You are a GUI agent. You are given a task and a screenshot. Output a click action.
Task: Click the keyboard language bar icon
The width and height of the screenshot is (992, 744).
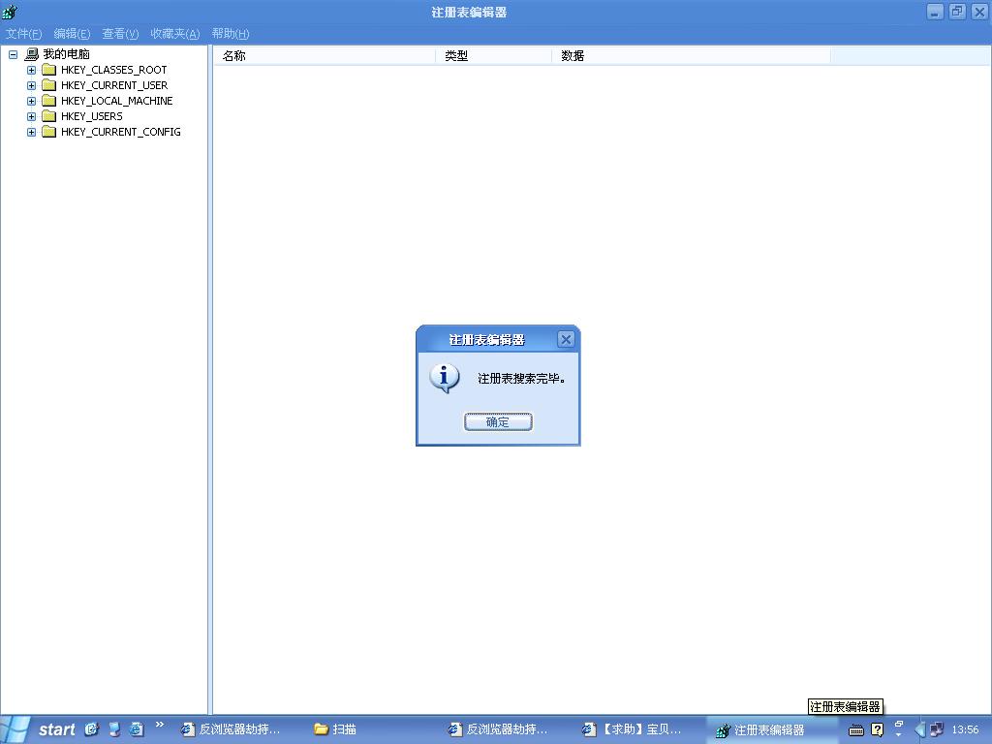[x=856, y=730]
